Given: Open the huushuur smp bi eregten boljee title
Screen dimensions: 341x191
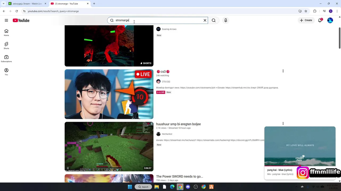Looking at the screenshot, I should point(178,124).
